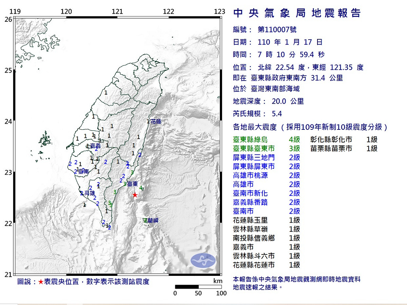Click the row 高雄市 2級
The height and width of the screenshot is (305, 407).
point(267,184)
